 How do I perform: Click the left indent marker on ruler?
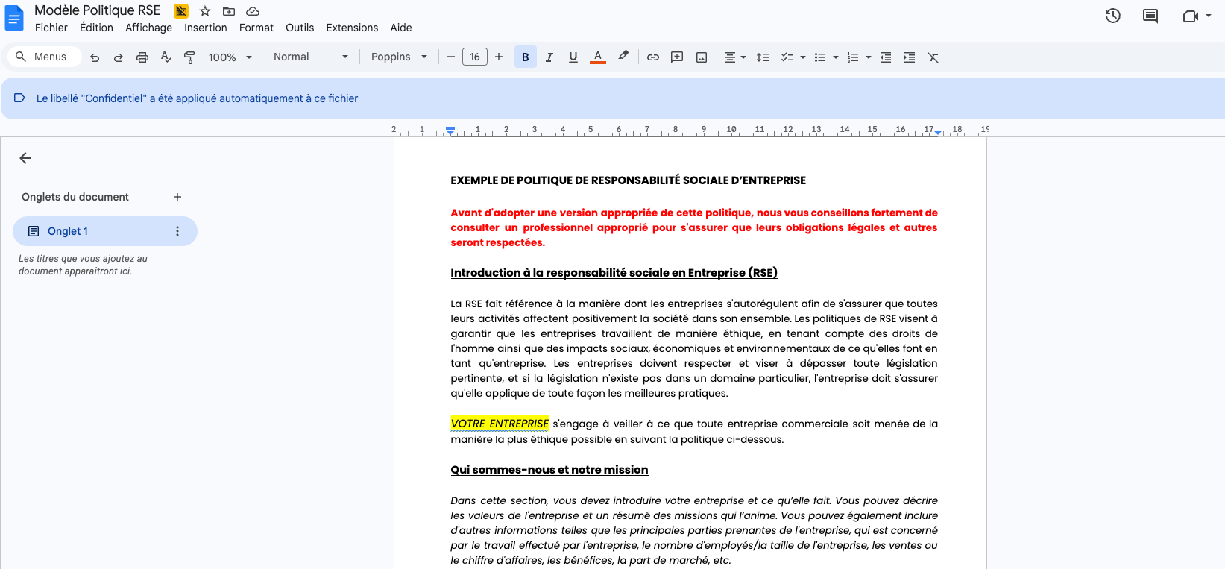[450, 131]
